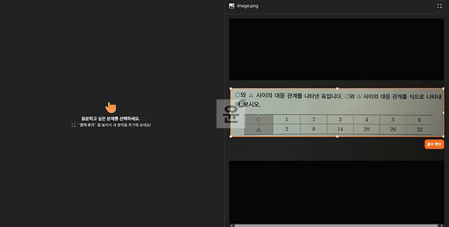Screen dimensions: 449x227
Task: Click the 보시오 text ending the problem statement
Action: [x=252, y=104]
